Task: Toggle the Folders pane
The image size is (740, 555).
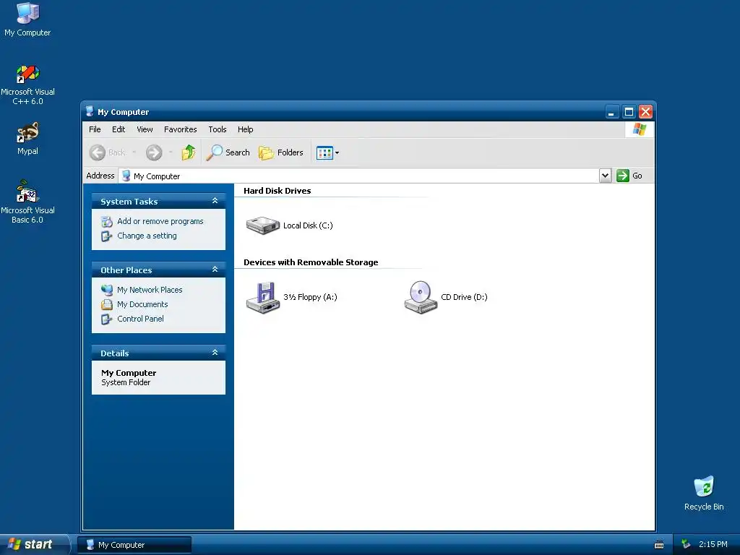Action: click(281, 152)
